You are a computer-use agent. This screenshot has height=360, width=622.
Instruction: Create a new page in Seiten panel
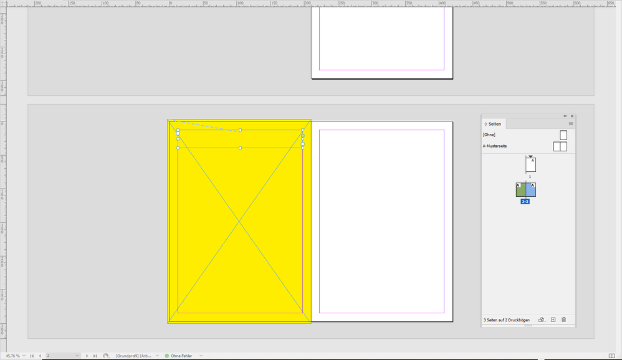tap(553, 320)
